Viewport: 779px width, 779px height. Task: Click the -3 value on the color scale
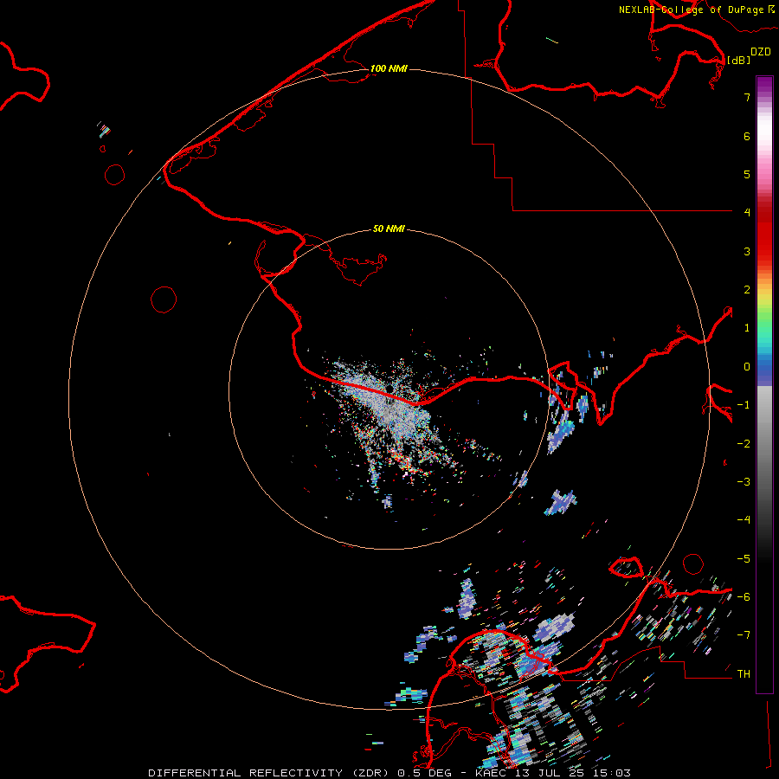(744, 482)
